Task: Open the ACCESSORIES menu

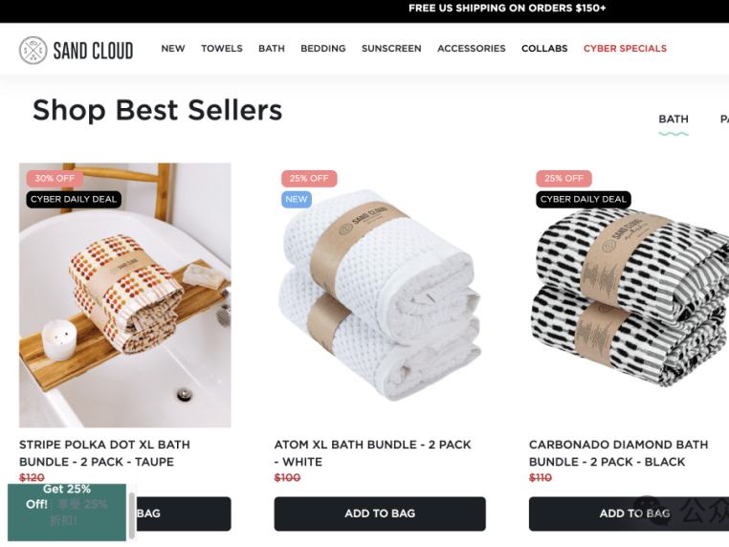Action: (x=472, y=49)
